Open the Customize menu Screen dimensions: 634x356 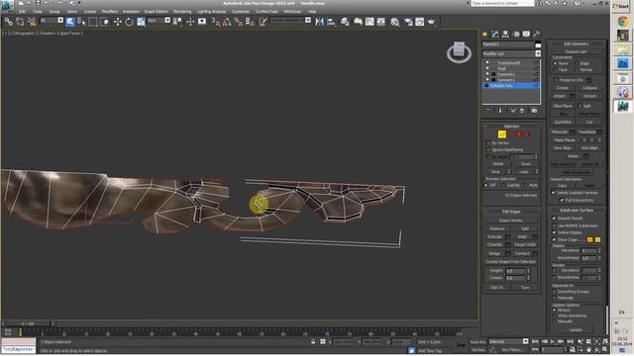click(241, 12)
